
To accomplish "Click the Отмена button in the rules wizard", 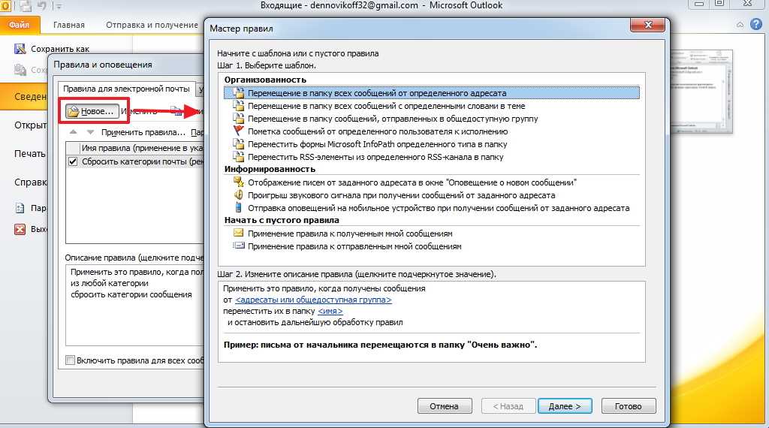I will (445, 406).
